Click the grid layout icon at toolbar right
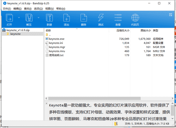The width and height of the screenshot is (176, 128). click(171, 15)
